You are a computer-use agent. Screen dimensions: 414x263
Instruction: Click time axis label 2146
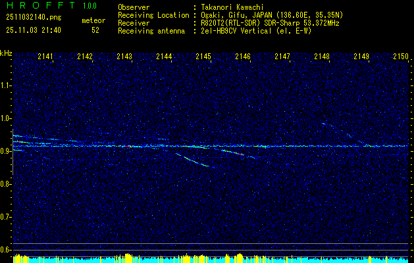243,56
